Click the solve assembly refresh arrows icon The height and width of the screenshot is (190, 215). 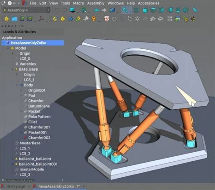(130, 19)
